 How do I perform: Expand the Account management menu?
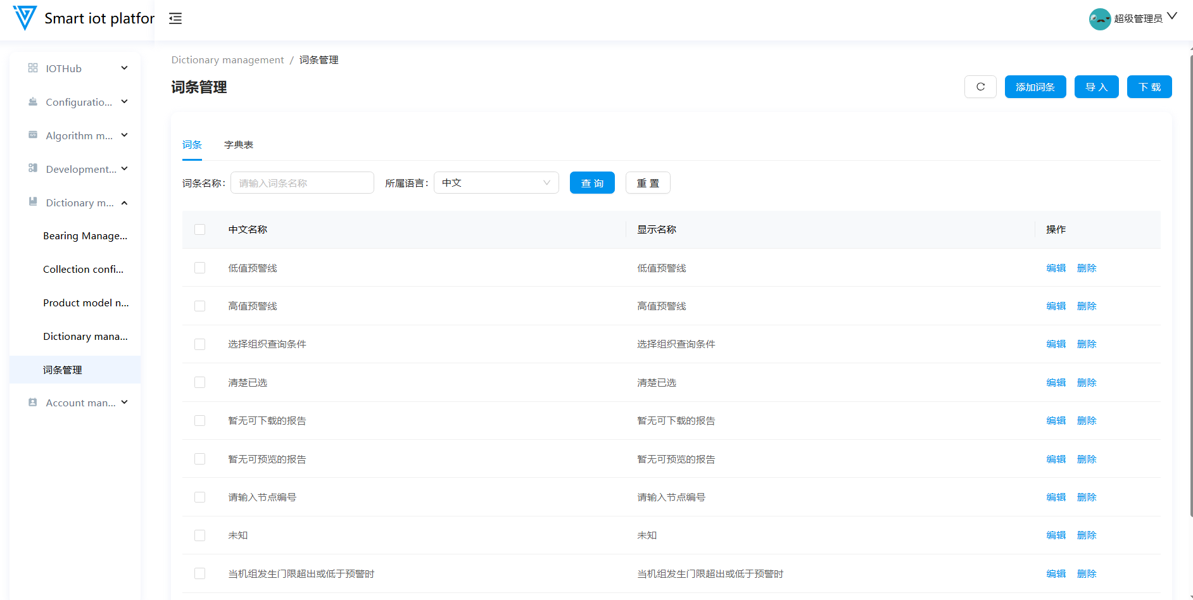[x=125, y=402]
